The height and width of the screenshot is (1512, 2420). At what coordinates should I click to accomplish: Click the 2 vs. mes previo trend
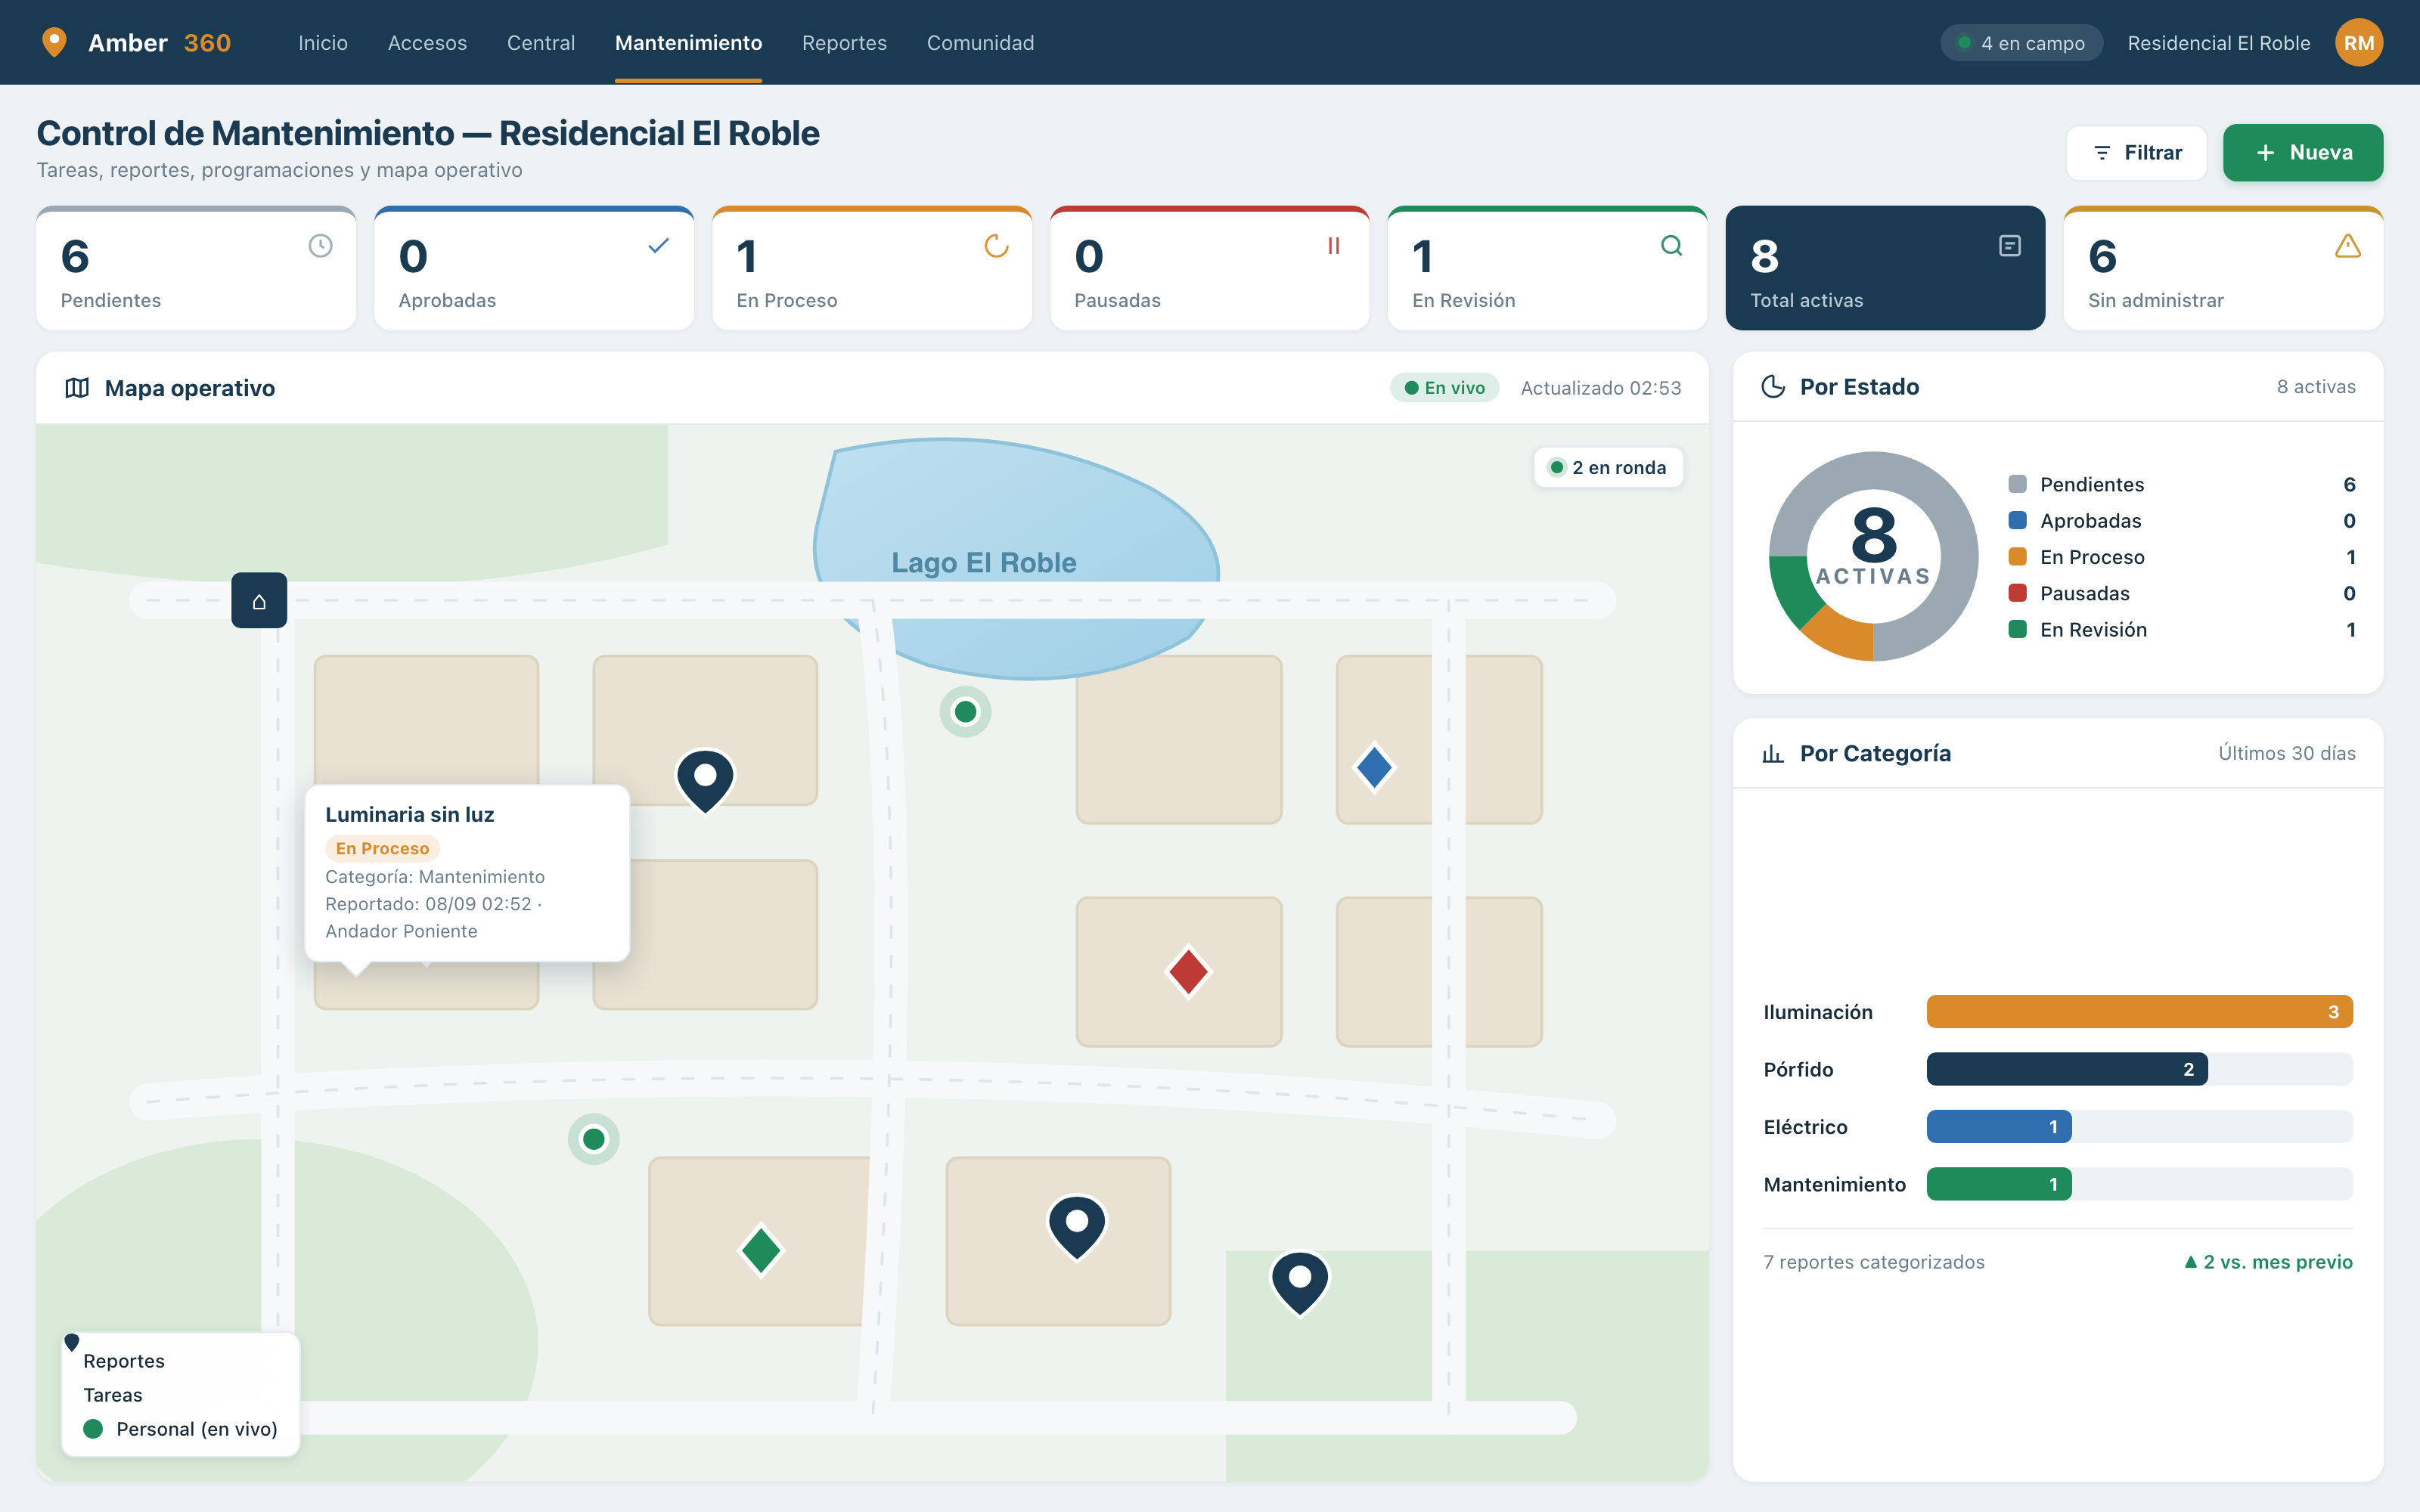[2268, 1262]
